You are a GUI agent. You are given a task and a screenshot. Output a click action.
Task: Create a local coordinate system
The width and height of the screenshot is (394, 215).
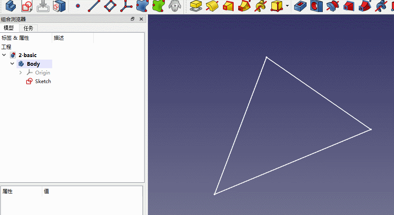(x=126, y=6)
